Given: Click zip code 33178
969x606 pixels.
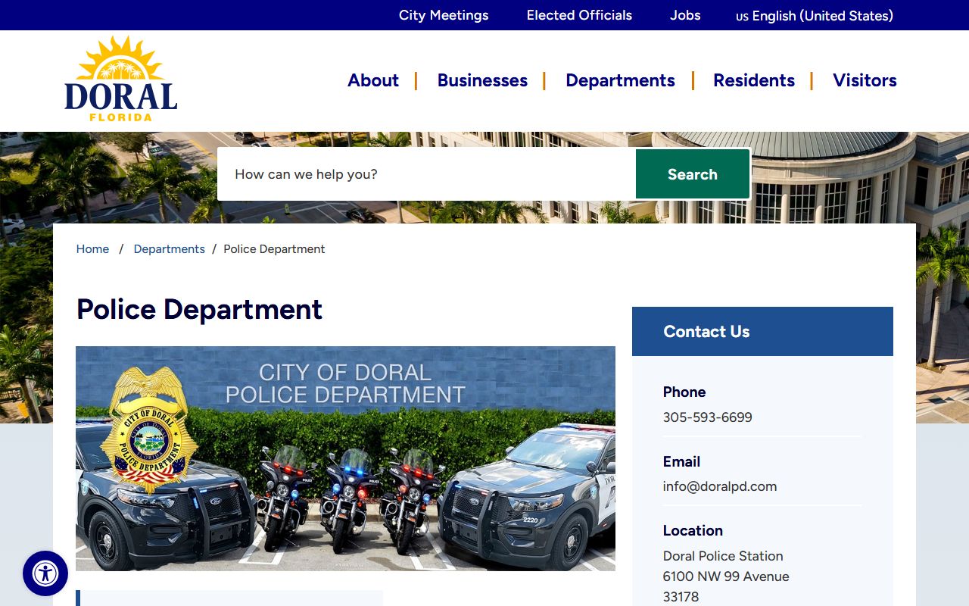Looking at the screenshot, I should pyautogui.click(x=681, y=597).
